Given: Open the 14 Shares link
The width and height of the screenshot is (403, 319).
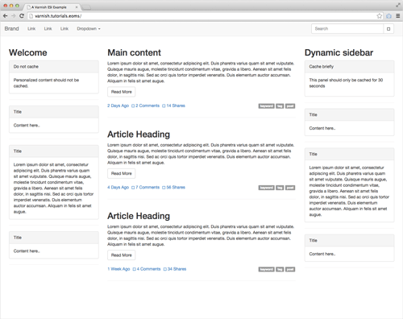Looking at the screenshot, I should tap(176, 106).
